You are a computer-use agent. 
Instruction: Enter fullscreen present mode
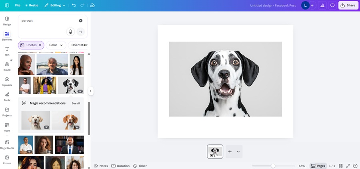pos(348,166)
